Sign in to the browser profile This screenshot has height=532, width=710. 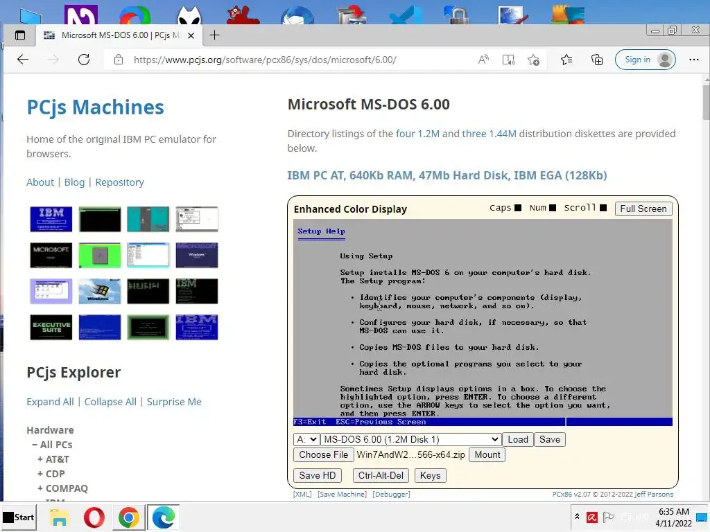pos(646,60)
